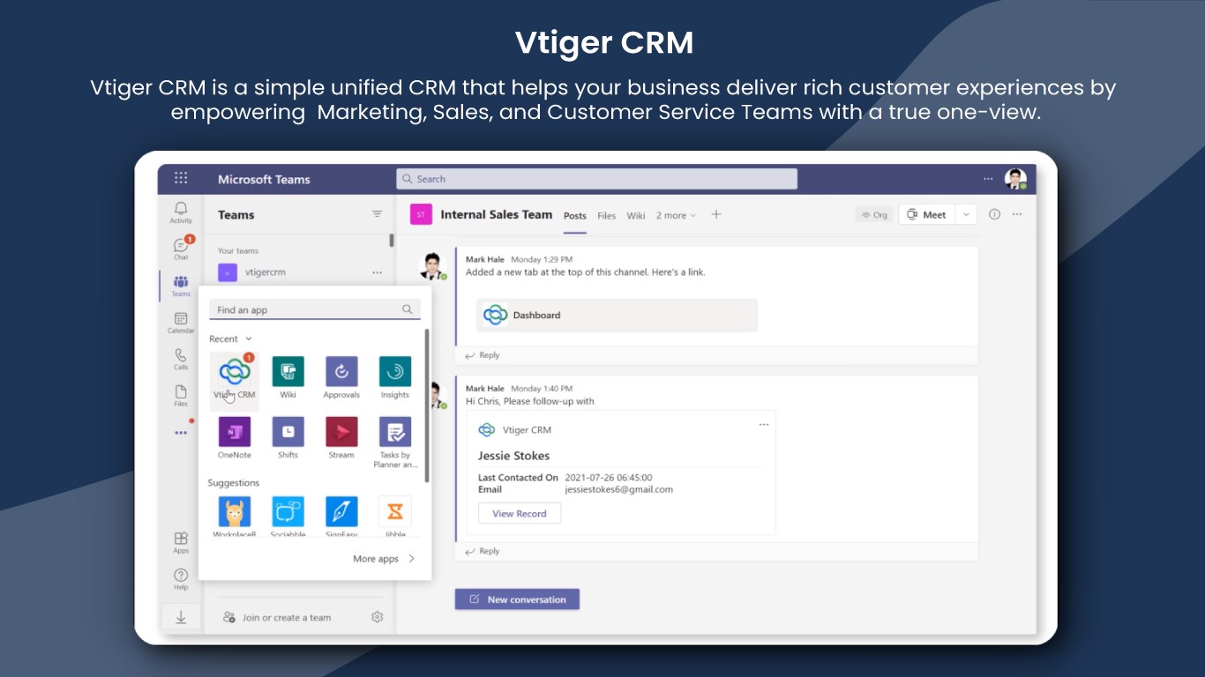
Task: Click the Find an app field
Action: (315, 309)
